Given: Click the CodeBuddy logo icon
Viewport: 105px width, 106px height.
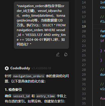Looking at the screenshot, I should (7, 68).
